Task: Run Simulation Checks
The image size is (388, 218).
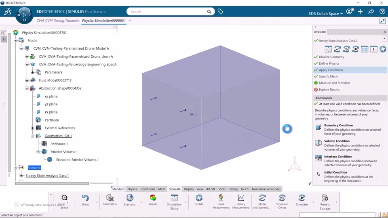Action: tap(282, 198)
